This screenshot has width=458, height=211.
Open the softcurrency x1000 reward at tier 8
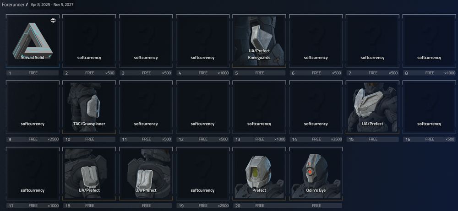429,41
